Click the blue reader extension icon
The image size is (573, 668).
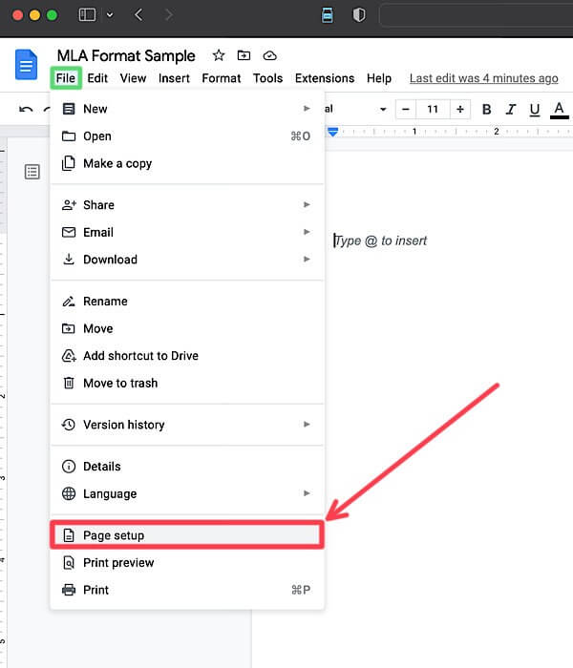(x=327, y=15)
